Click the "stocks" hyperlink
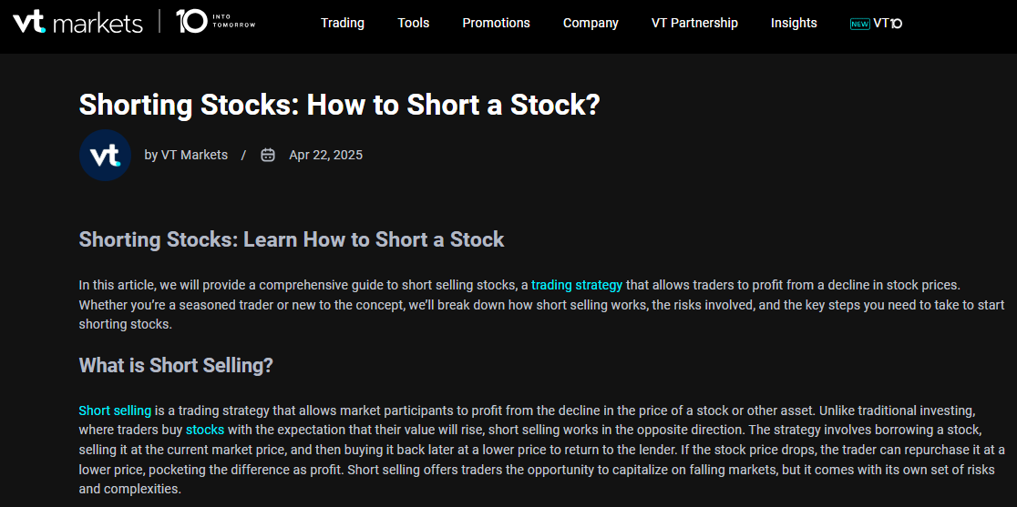Image resolution: width=1017 pixels, height=507 pixels. click(205, 430)
